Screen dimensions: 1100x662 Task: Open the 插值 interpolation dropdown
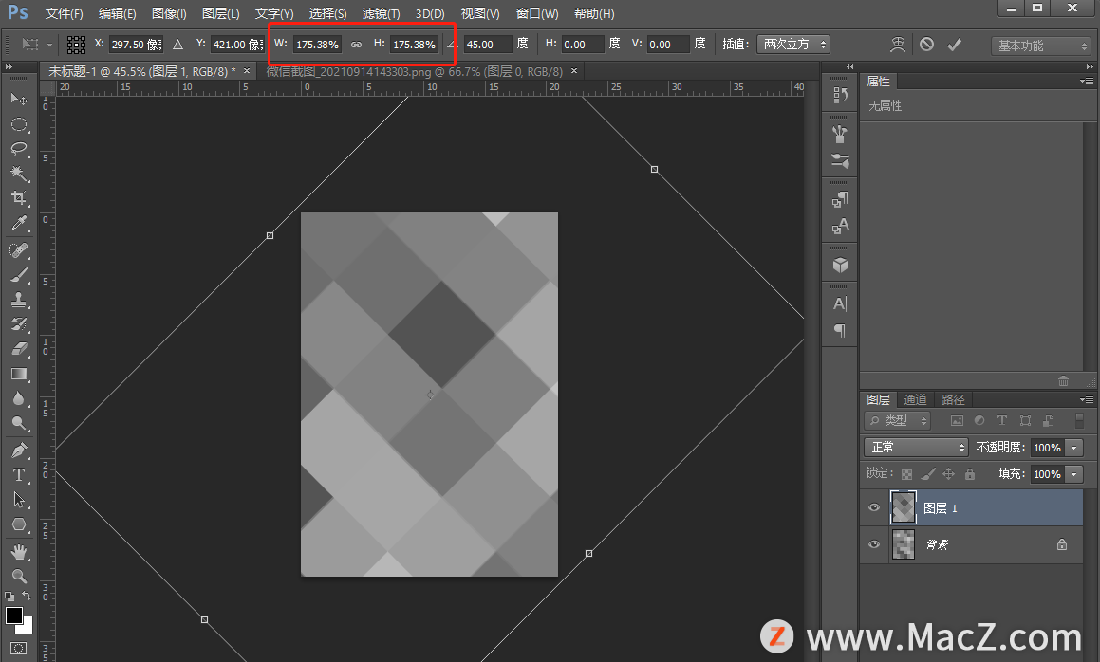(792, 45)
